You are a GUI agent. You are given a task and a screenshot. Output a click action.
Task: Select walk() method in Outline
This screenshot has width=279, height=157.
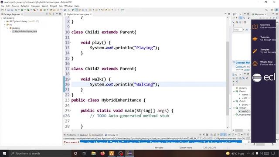click(245, 112)
